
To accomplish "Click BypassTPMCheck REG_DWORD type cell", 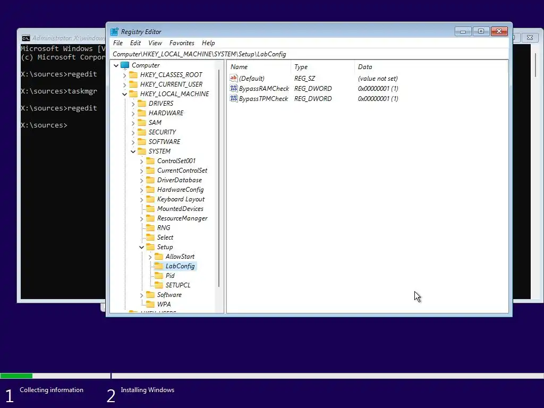I will point(313,98).
